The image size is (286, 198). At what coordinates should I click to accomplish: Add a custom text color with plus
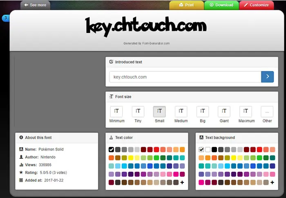182,182
